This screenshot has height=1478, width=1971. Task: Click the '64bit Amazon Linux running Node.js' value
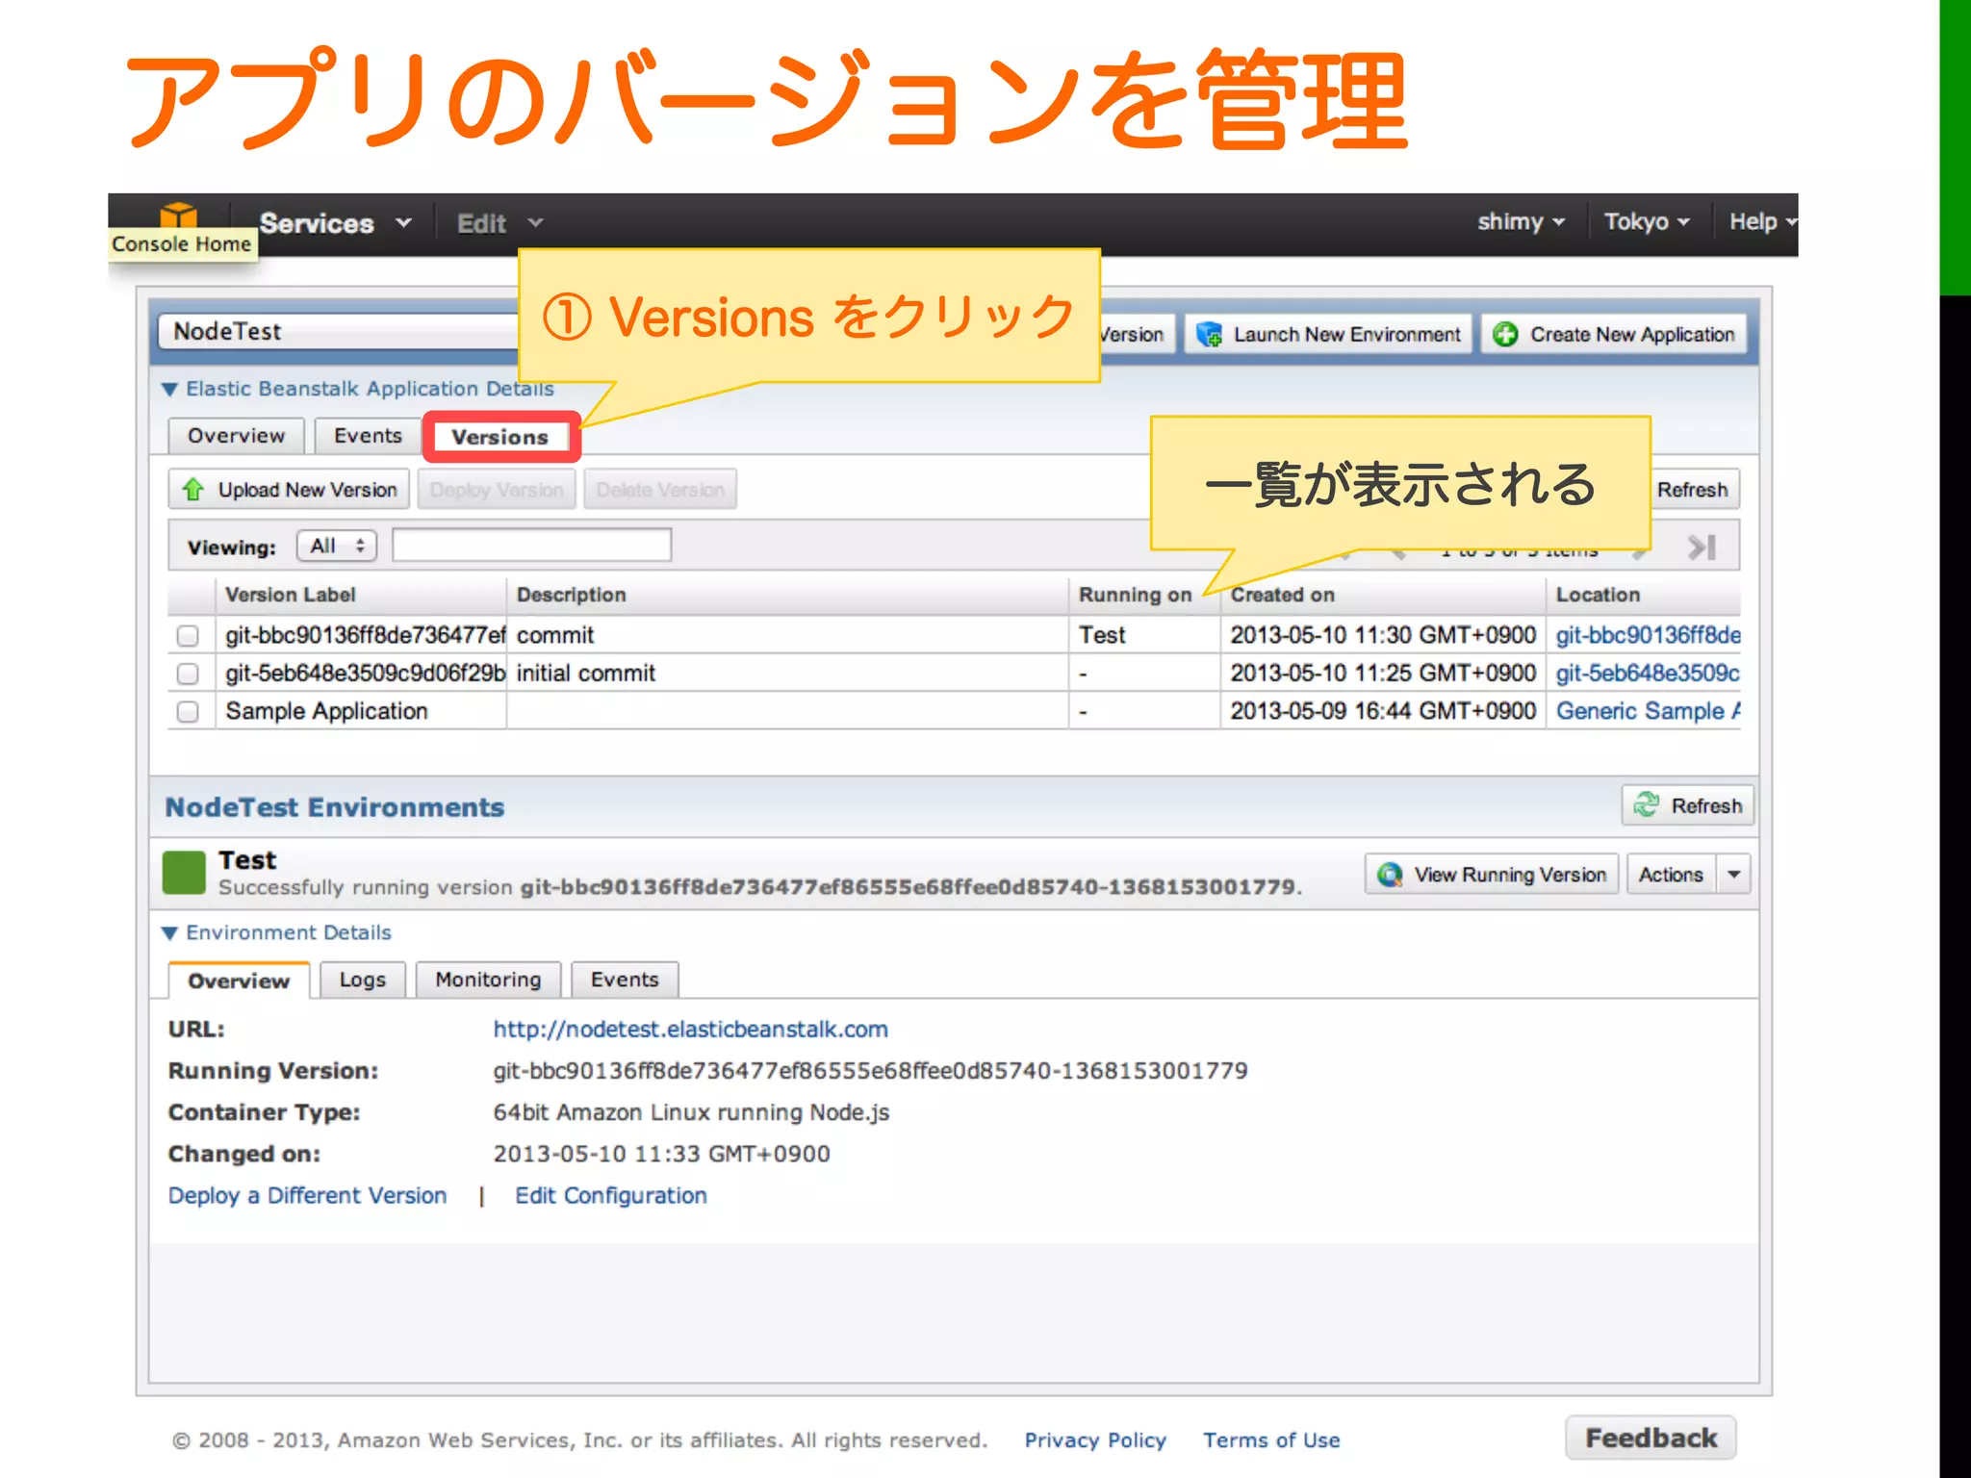point(691,1112)
